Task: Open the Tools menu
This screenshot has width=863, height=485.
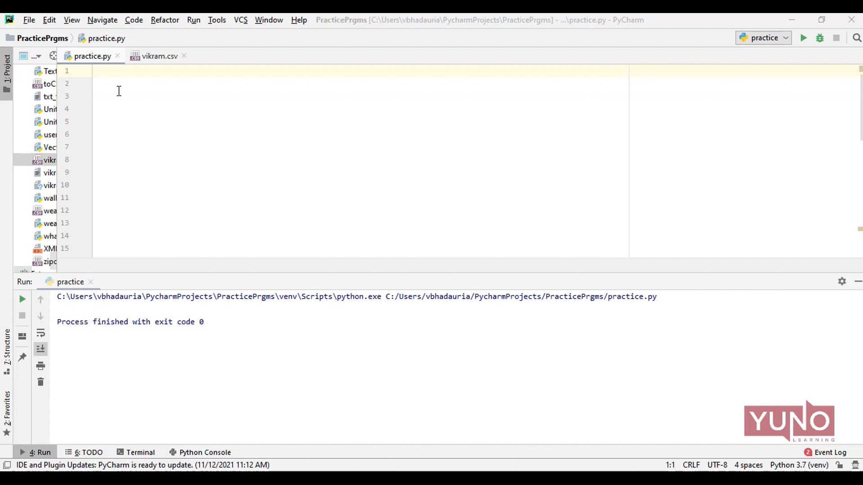Action: [x=217, y=20]
